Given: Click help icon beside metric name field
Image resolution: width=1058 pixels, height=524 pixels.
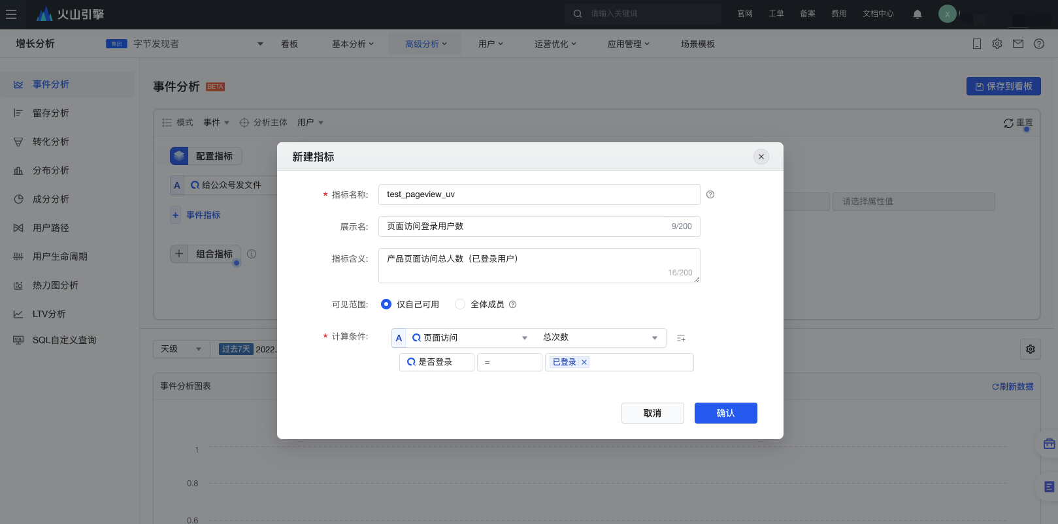Looking at the screenshot, I should (x=710, y=194).
